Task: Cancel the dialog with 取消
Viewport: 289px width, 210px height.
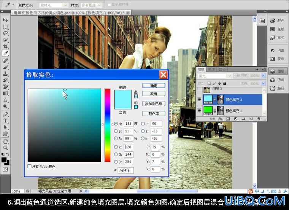Action: (x=154, y=94)
